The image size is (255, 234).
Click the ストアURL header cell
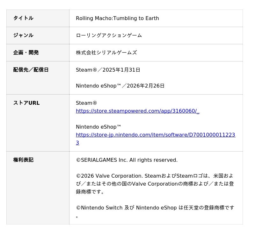(38, 123)
